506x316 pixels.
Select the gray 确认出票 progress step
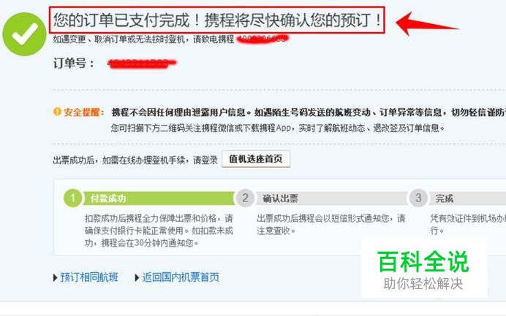point(332,199)
